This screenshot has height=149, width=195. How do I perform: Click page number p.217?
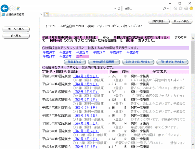point(112,84)
